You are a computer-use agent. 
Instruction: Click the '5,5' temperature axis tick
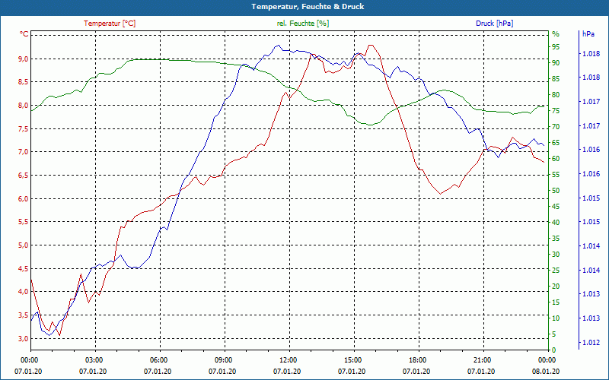click(x=24, y=222)
